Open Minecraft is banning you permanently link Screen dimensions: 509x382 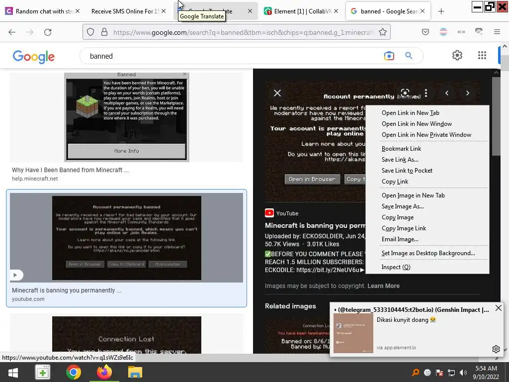(x=67, y=290)
